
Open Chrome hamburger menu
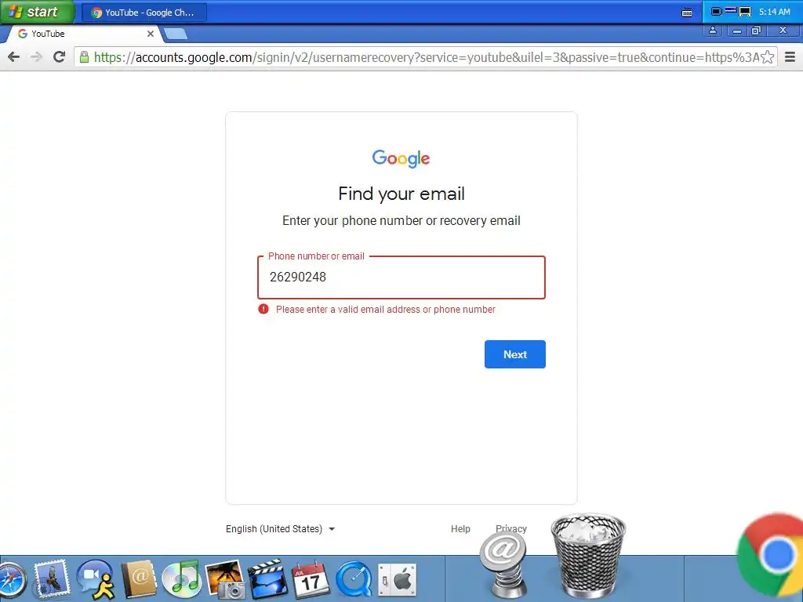coord(790,56)
